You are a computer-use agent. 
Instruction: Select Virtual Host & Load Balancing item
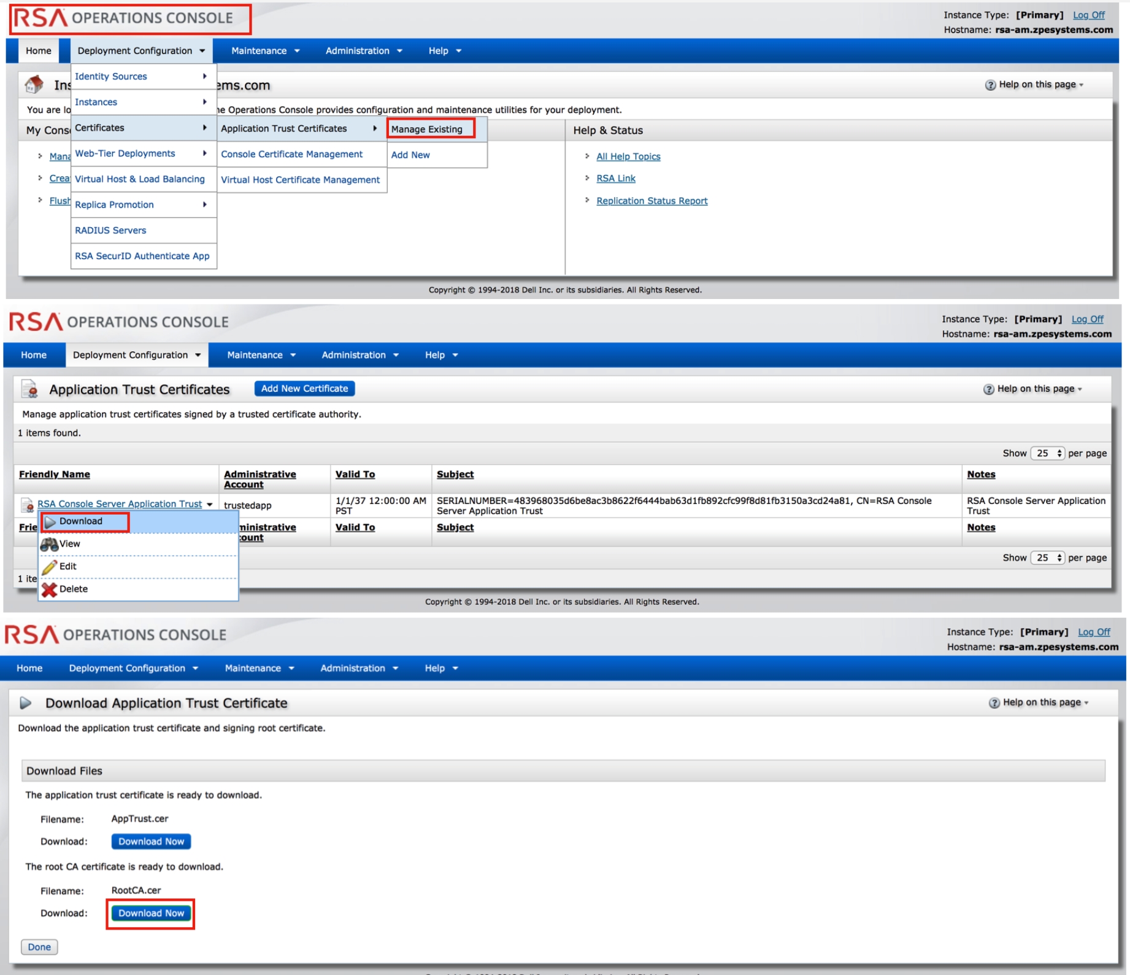(144, 179)
